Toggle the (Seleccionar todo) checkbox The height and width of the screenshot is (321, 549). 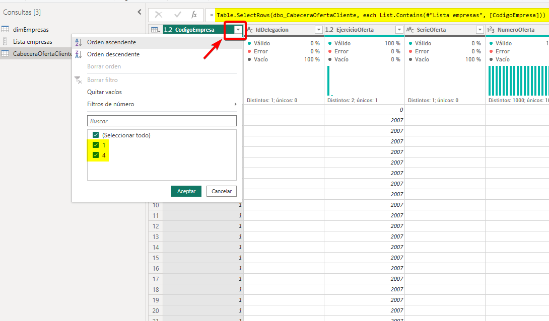(96, 135)
